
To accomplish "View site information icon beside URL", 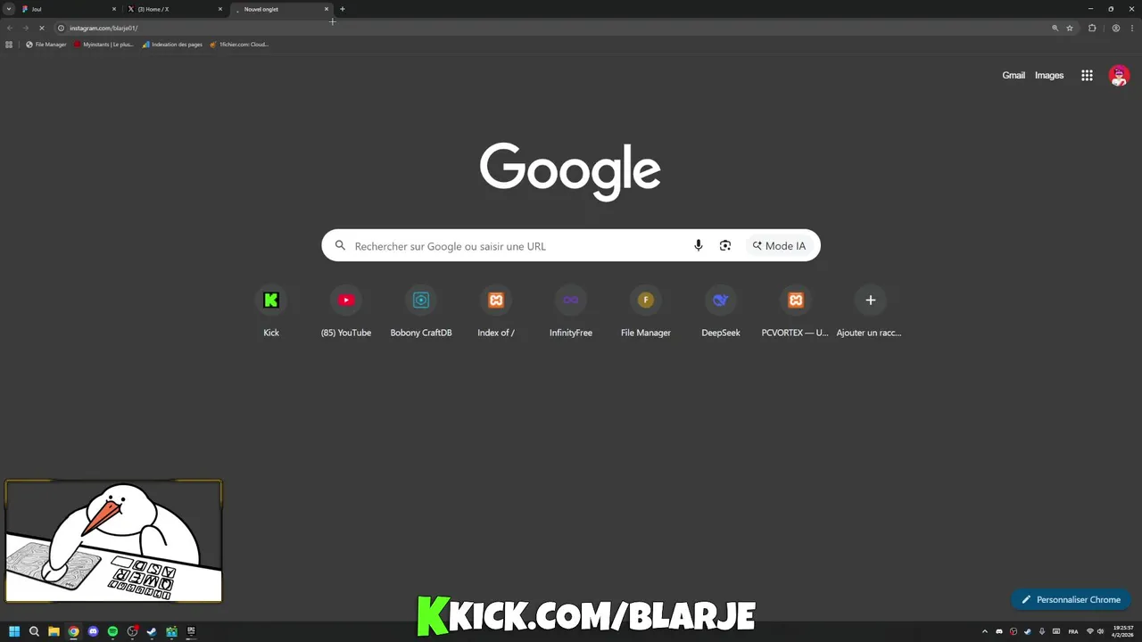I will 61,28.
